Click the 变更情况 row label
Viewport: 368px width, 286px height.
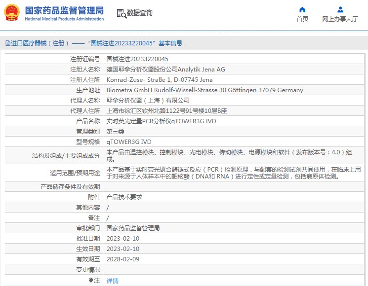pos(88,269)
